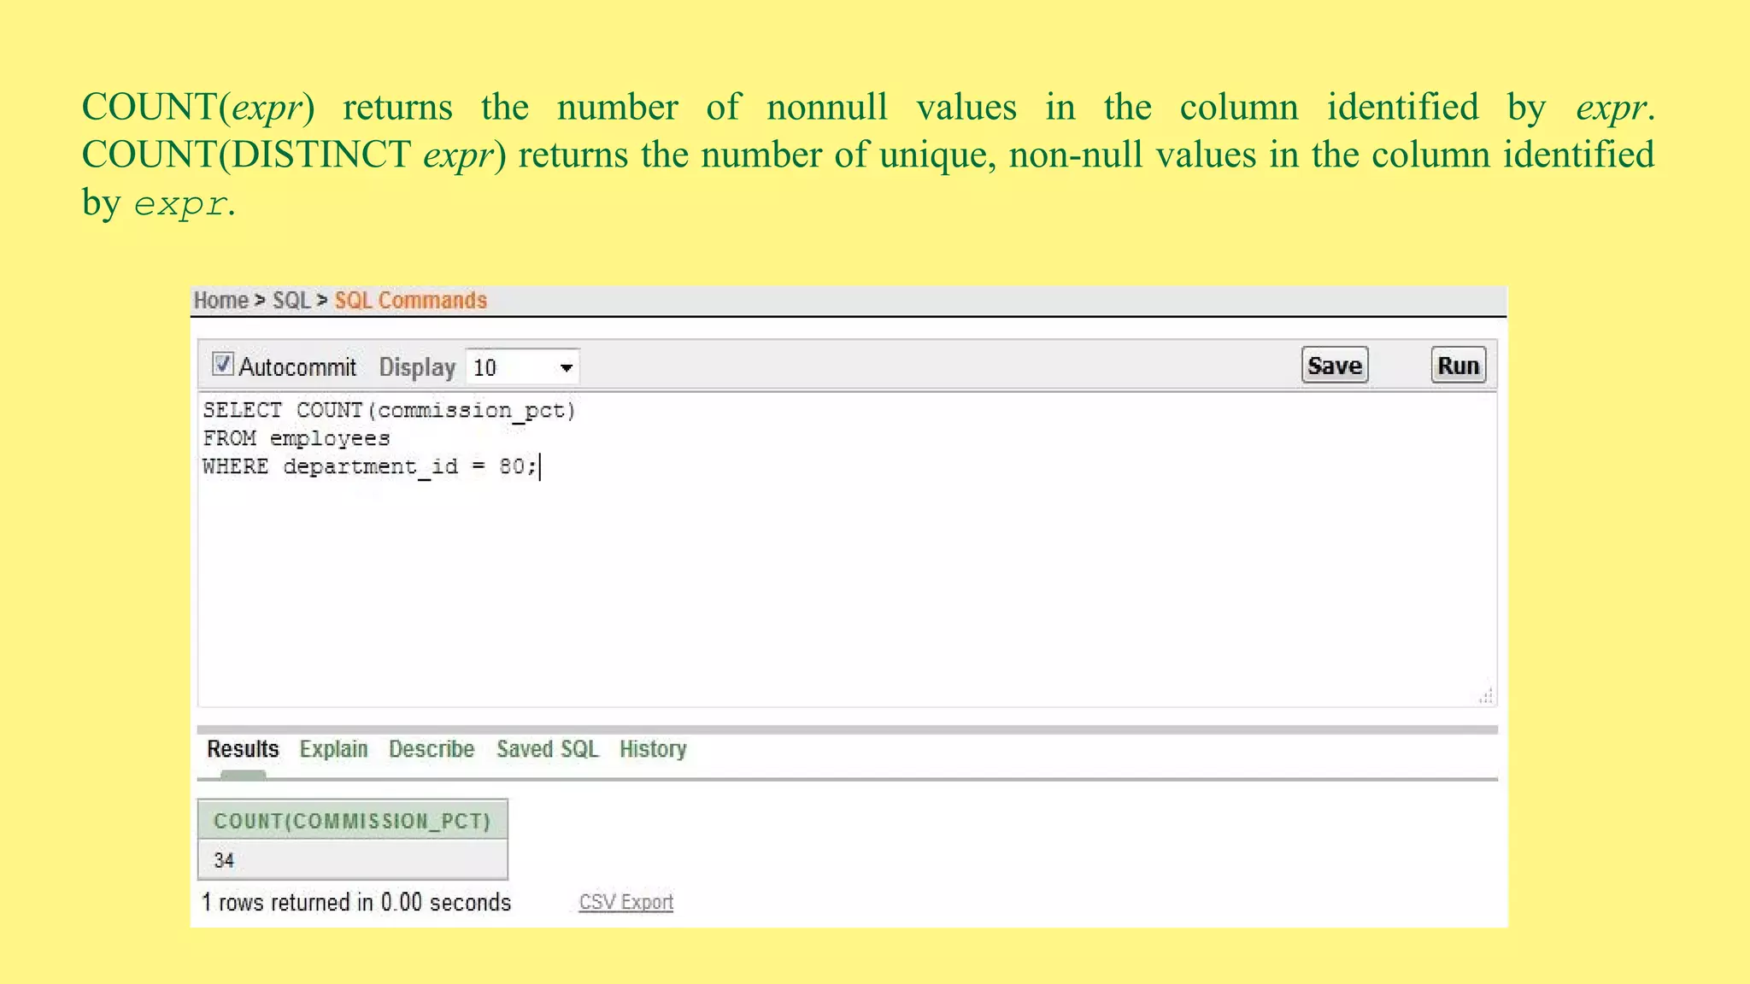1750x984 pixels.
Task: Select COUNT(COMMISSION_PCT) column header
Action: click(352, 820)
